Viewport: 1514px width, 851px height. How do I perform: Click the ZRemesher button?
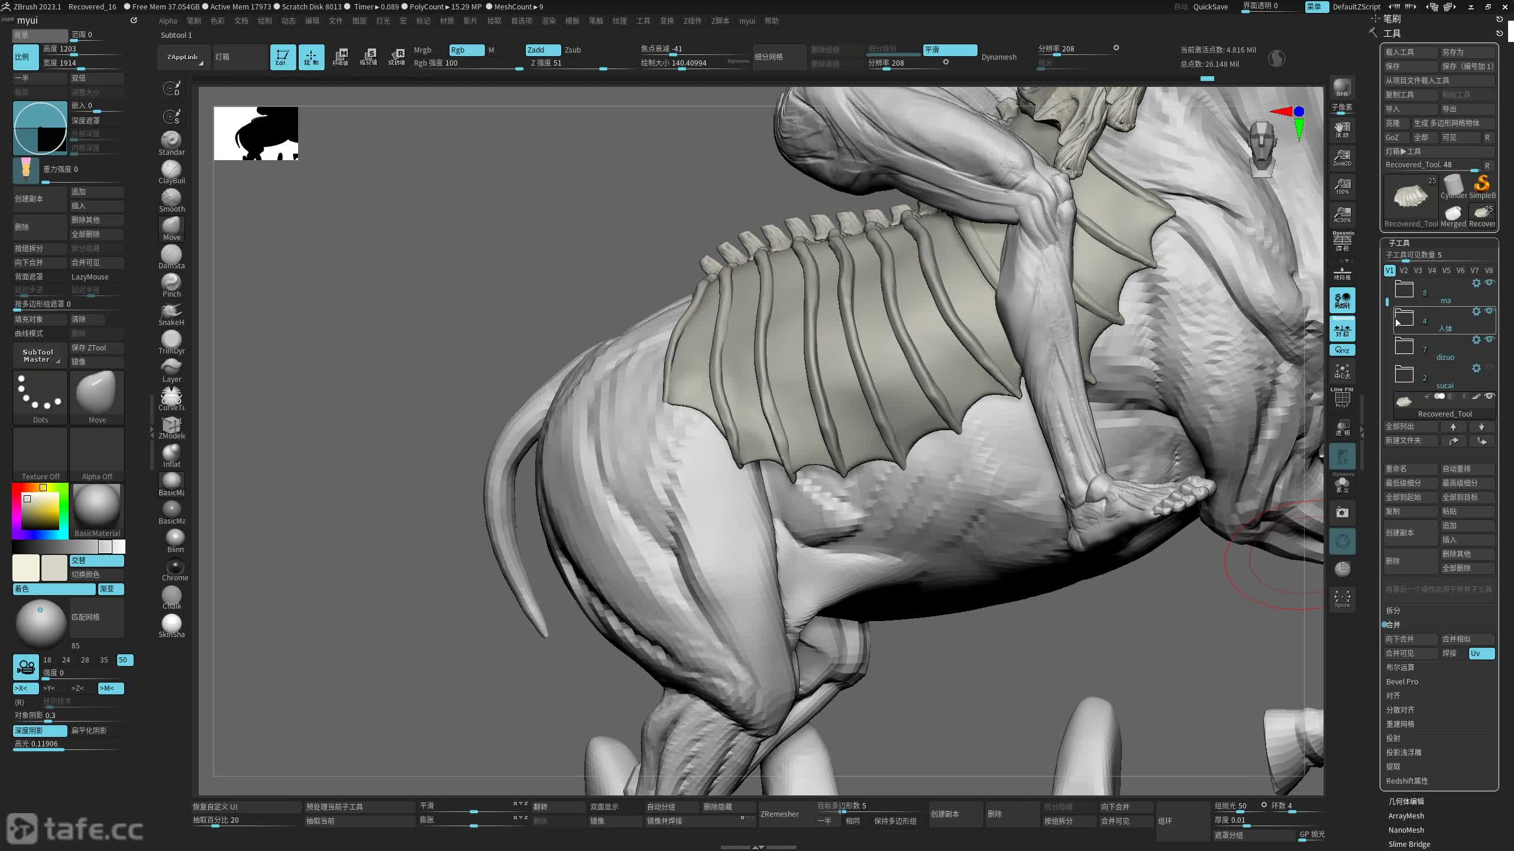coord(779,814)
